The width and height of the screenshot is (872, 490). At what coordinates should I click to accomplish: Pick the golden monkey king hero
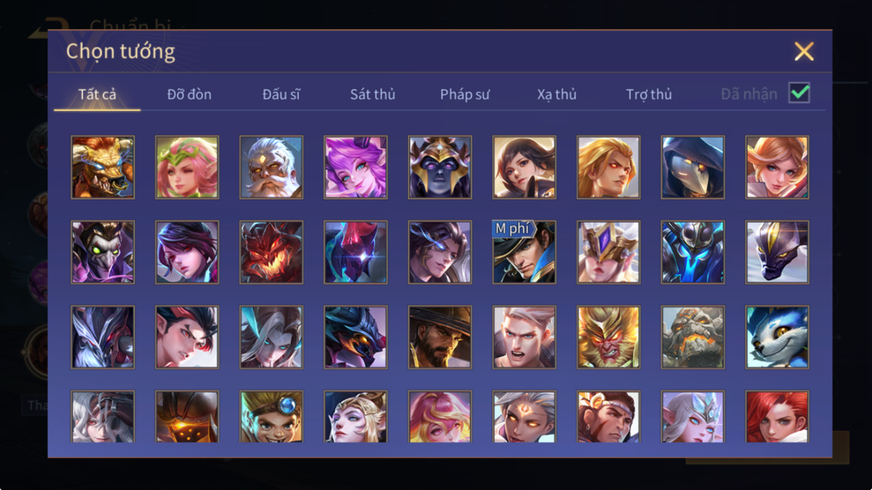(x=609, y=337)
